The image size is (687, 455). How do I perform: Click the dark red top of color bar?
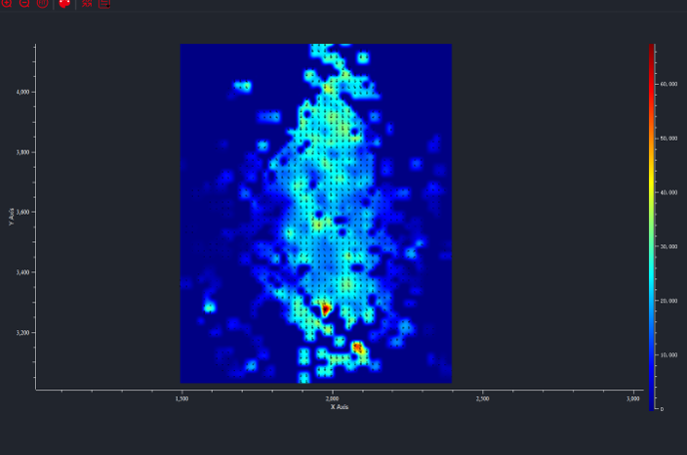[651, 48]
